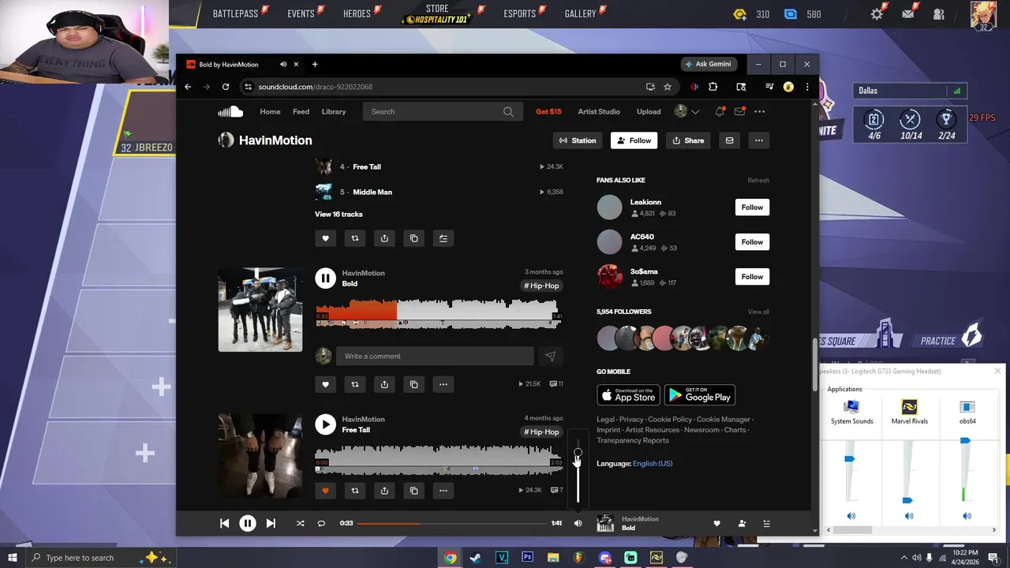Open Chrome extensions puzzle icon
The image size is (1010, 568).
click(713, 87)
